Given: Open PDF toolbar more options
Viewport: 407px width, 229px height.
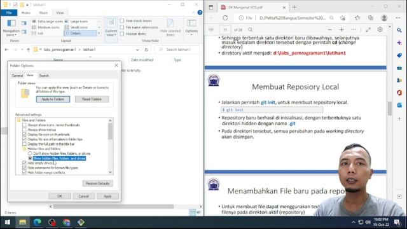Looking at the screenshot, I should pos(354,30).
